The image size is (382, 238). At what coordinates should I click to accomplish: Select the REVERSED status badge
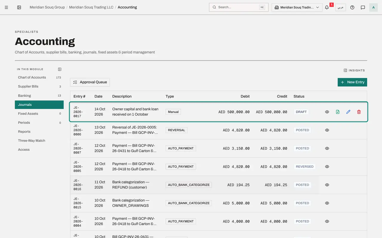pyautogui.click(x=305, y=167)
